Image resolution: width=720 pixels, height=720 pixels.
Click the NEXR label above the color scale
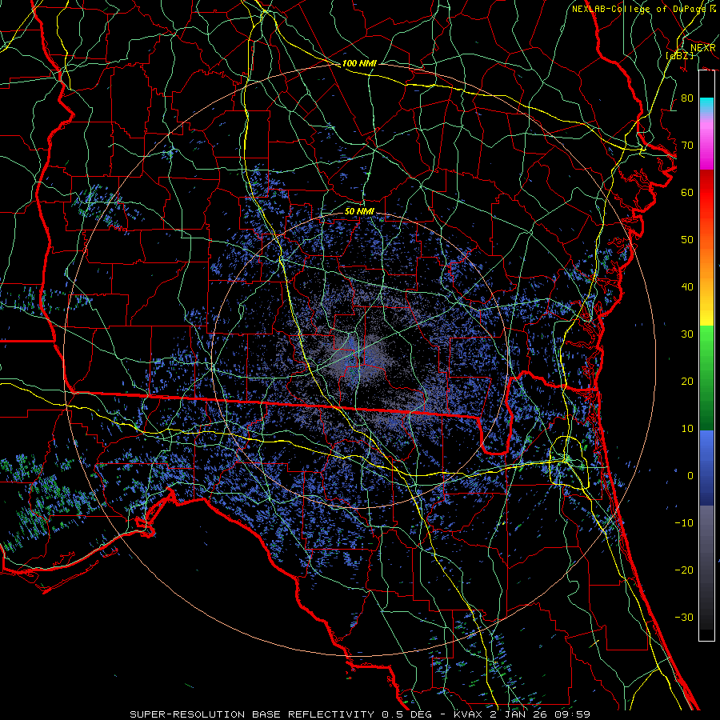click(x=702, y=48)
